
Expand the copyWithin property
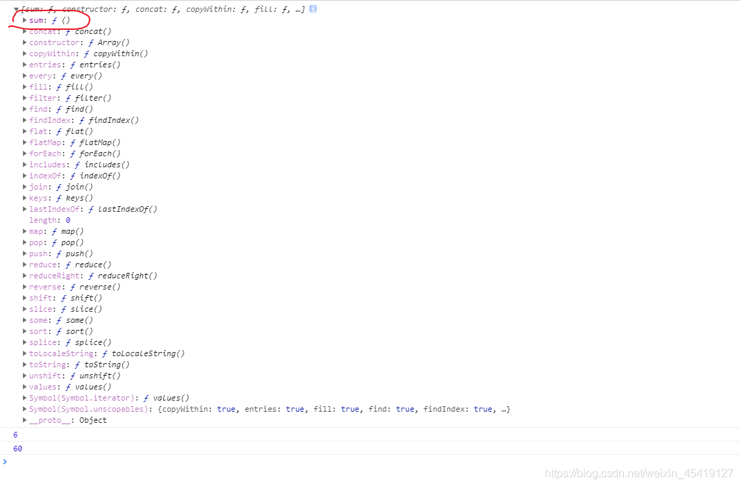click(x=24, y=53)
